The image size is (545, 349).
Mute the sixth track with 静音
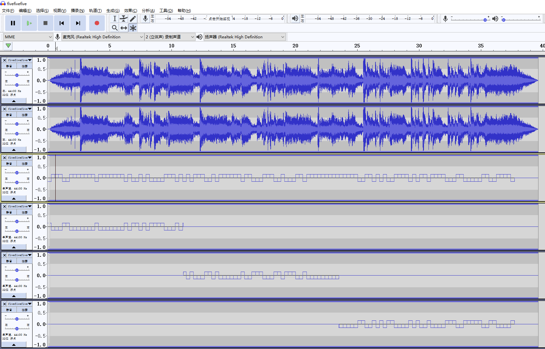tap(9, 310)
